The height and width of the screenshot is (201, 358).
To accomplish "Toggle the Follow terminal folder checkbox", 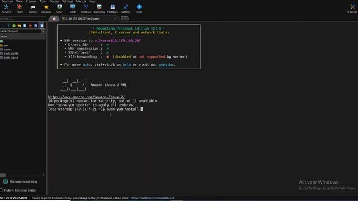I will (x=1, y=190).
